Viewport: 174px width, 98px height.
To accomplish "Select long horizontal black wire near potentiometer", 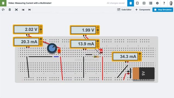I will (x=41, y=57).
